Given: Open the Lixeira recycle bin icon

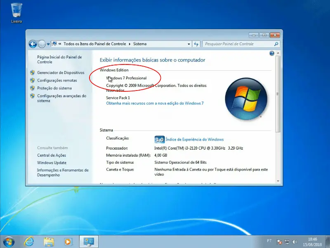Looking at the screenshot, I should (16, 13).
